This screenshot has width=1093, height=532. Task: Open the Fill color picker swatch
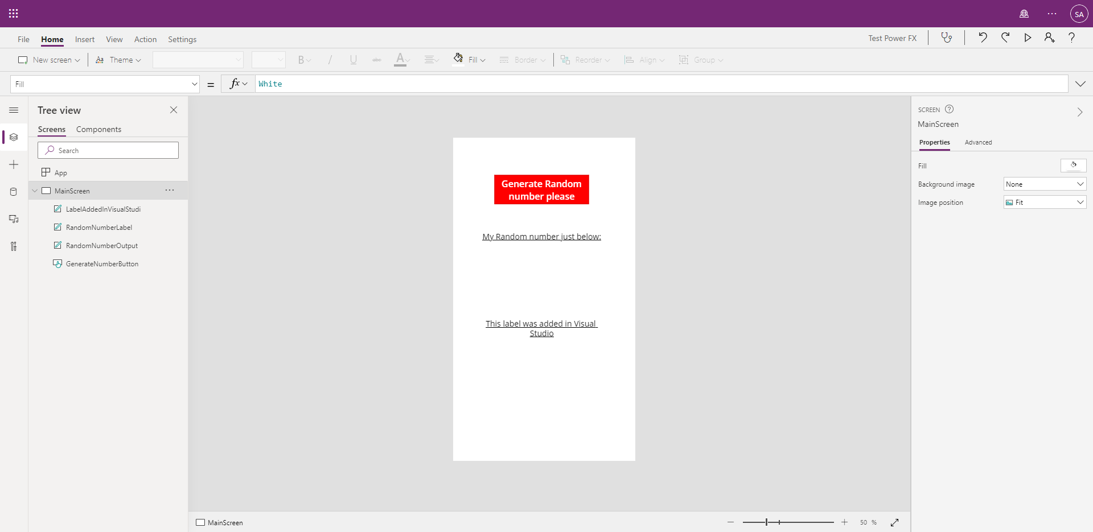pos(1073,166)
